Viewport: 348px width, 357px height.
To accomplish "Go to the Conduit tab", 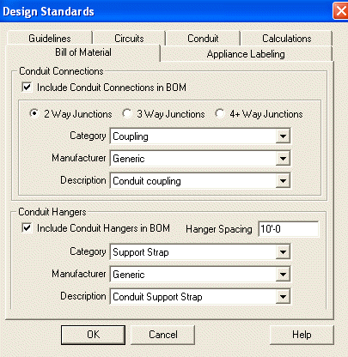I will (203, 39).
